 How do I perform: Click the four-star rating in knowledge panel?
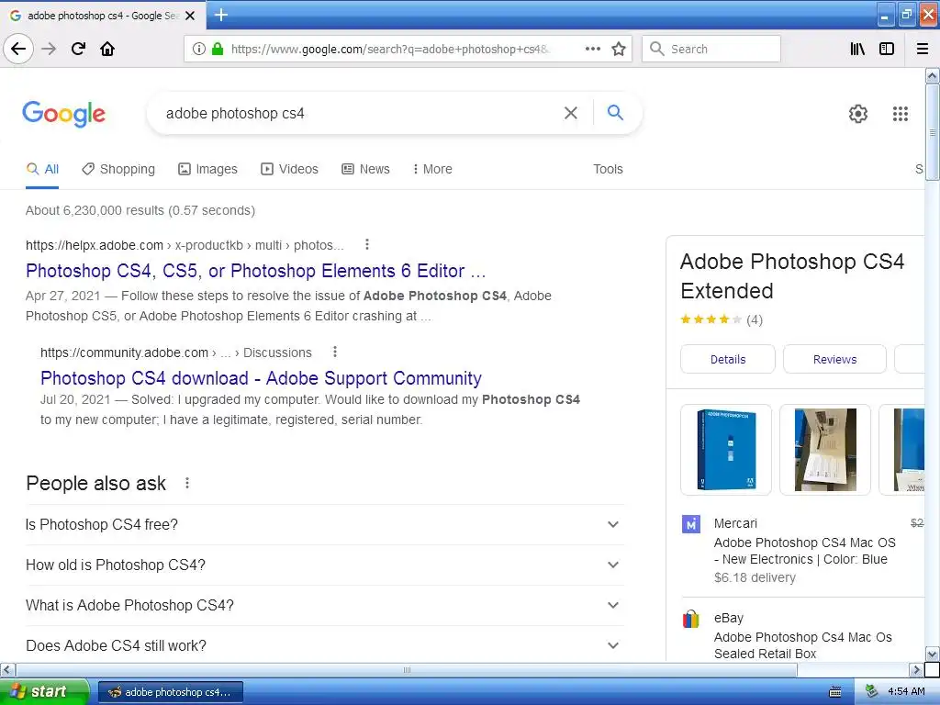pos(711,319)
